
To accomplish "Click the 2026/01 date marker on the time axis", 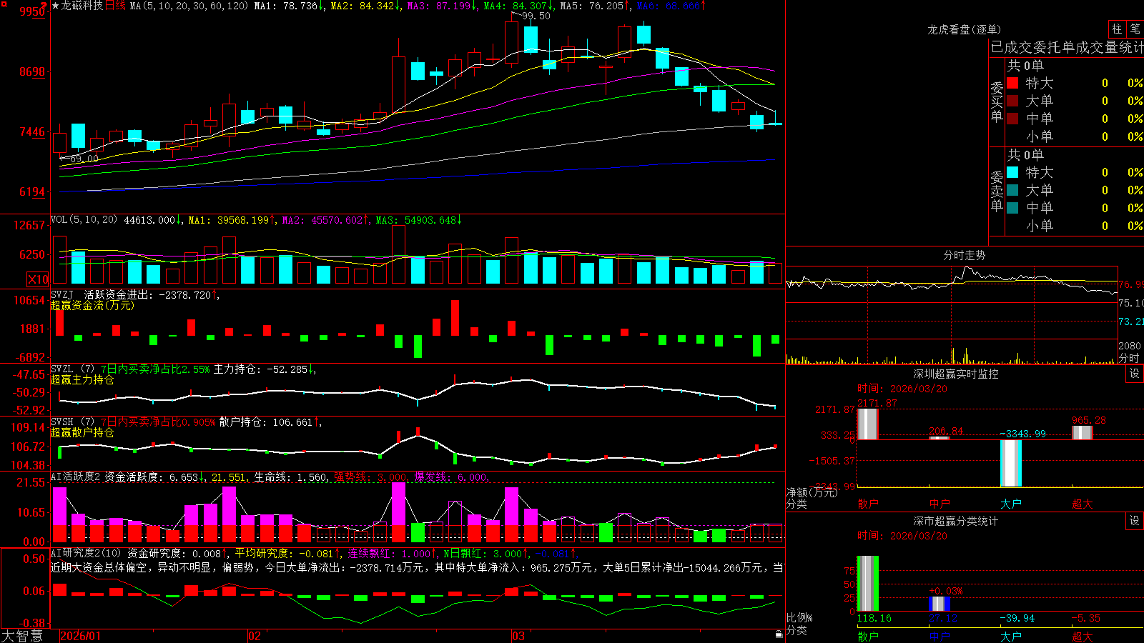I will pos(81,636).
